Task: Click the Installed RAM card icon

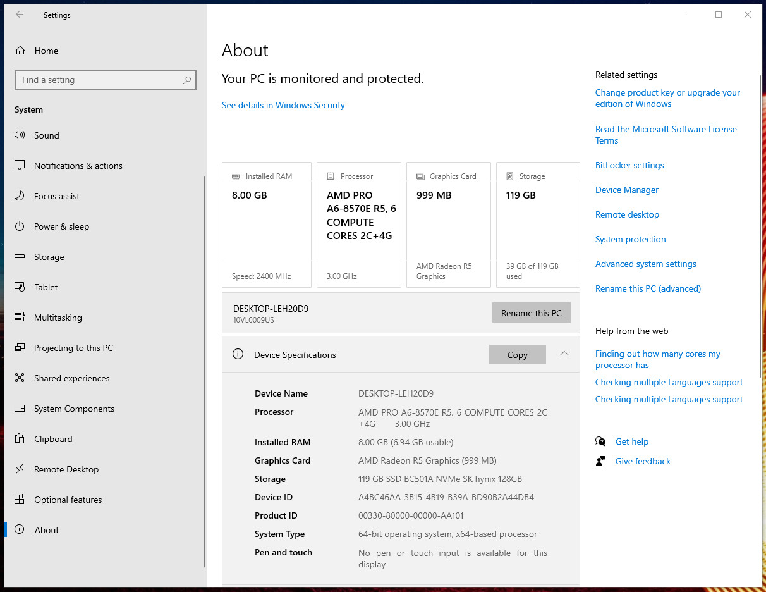Action: point(236,176)
